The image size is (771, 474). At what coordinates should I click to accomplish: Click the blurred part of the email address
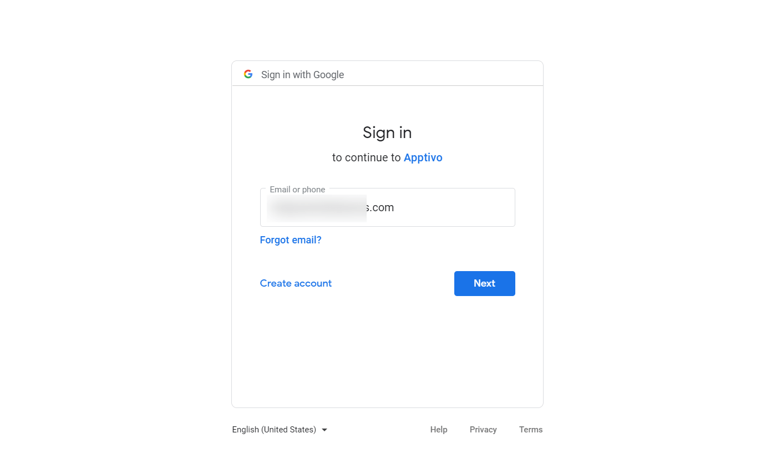coord(316,208)
